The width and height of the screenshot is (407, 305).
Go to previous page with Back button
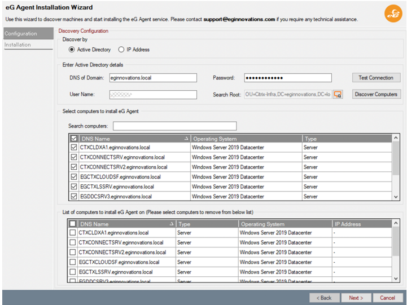point(324,298)
